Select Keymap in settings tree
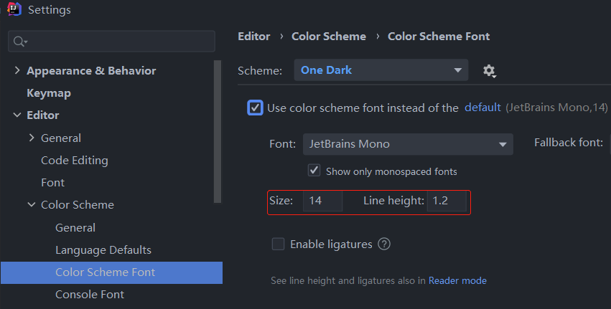Viewport: 611px width, 309px height. [x=49, y=93]
